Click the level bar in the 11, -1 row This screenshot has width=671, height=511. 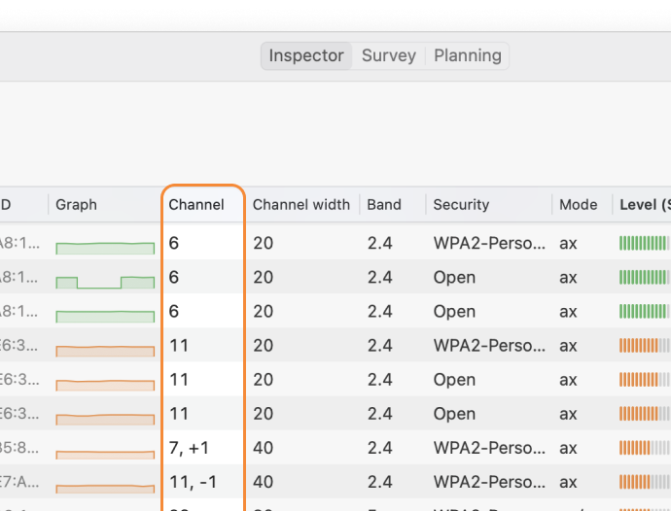[645, 482]
